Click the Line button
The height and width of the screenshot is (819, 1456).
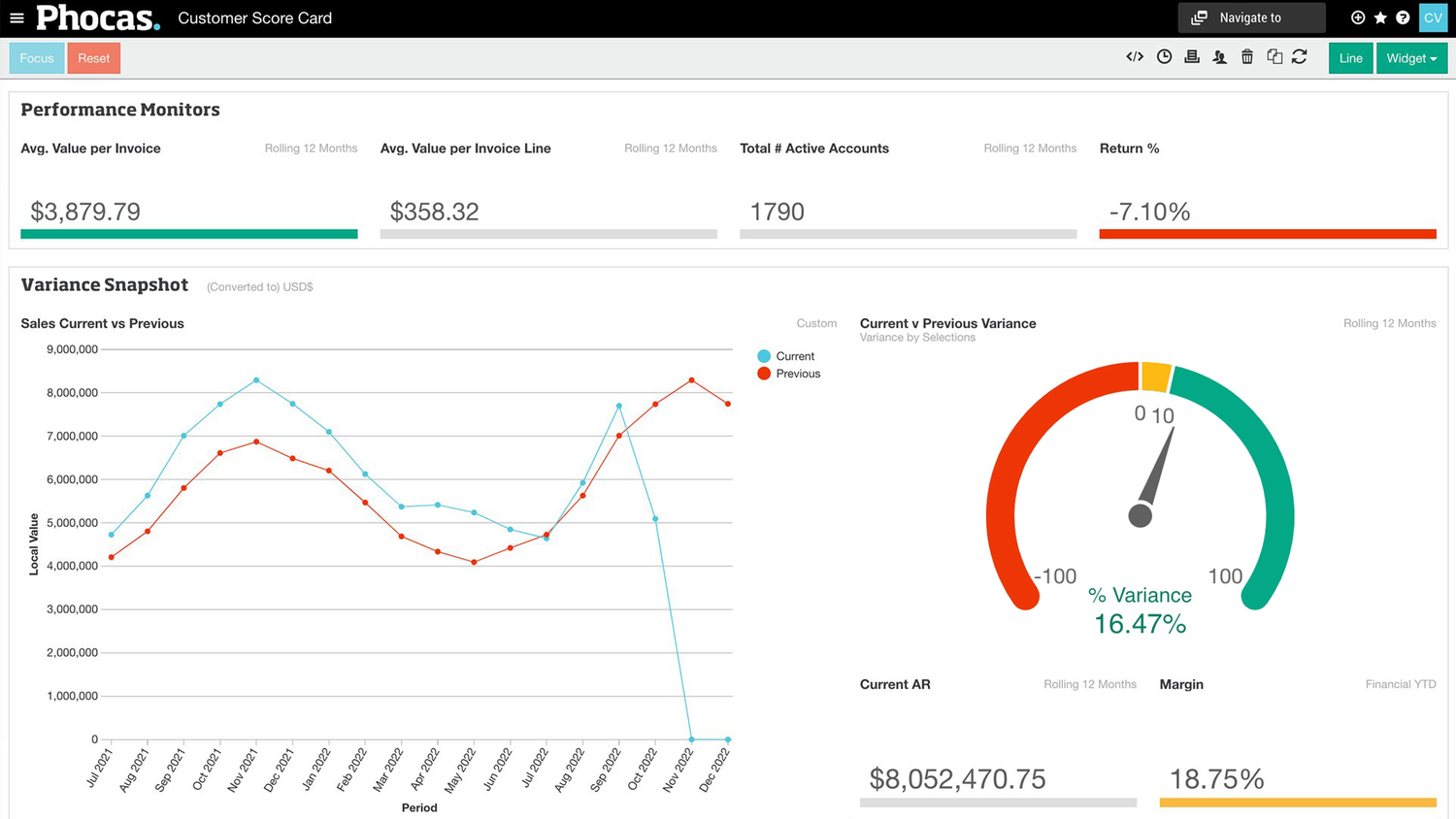(x=1350, y=57)
